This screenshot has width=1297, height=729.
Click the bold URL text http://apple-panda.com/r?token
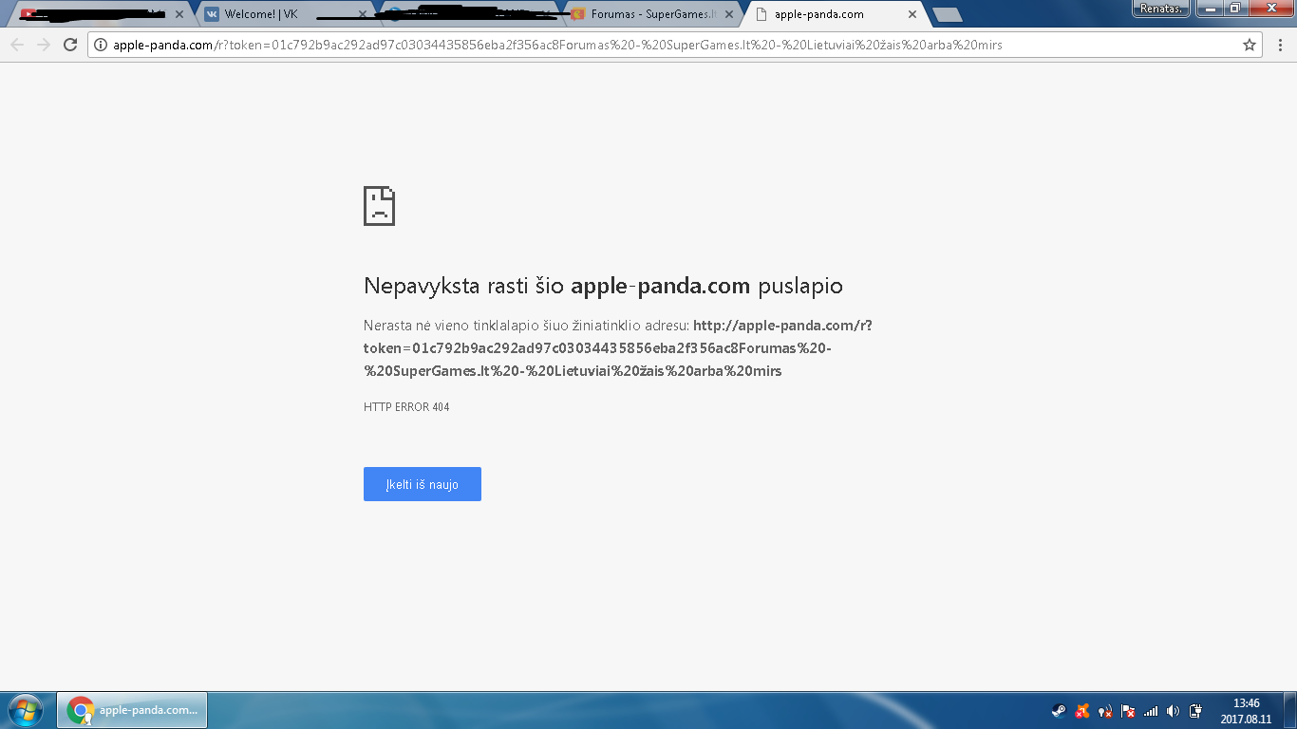(618, 348)
